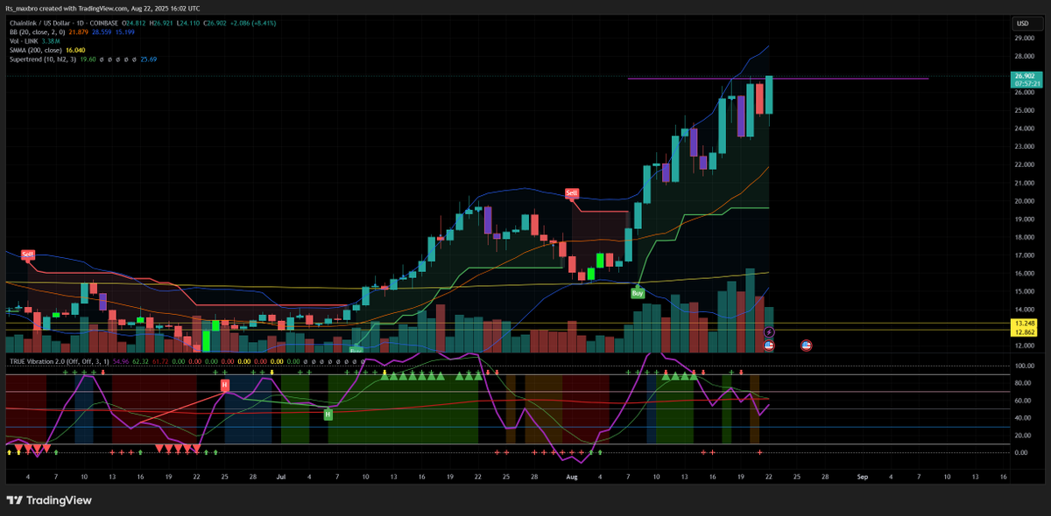Click the yellow 13.248 price label

1024,324
